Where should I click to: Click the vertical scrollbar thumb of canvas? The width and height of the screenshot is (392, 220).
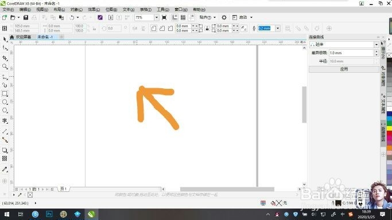[x=304, y=104]
